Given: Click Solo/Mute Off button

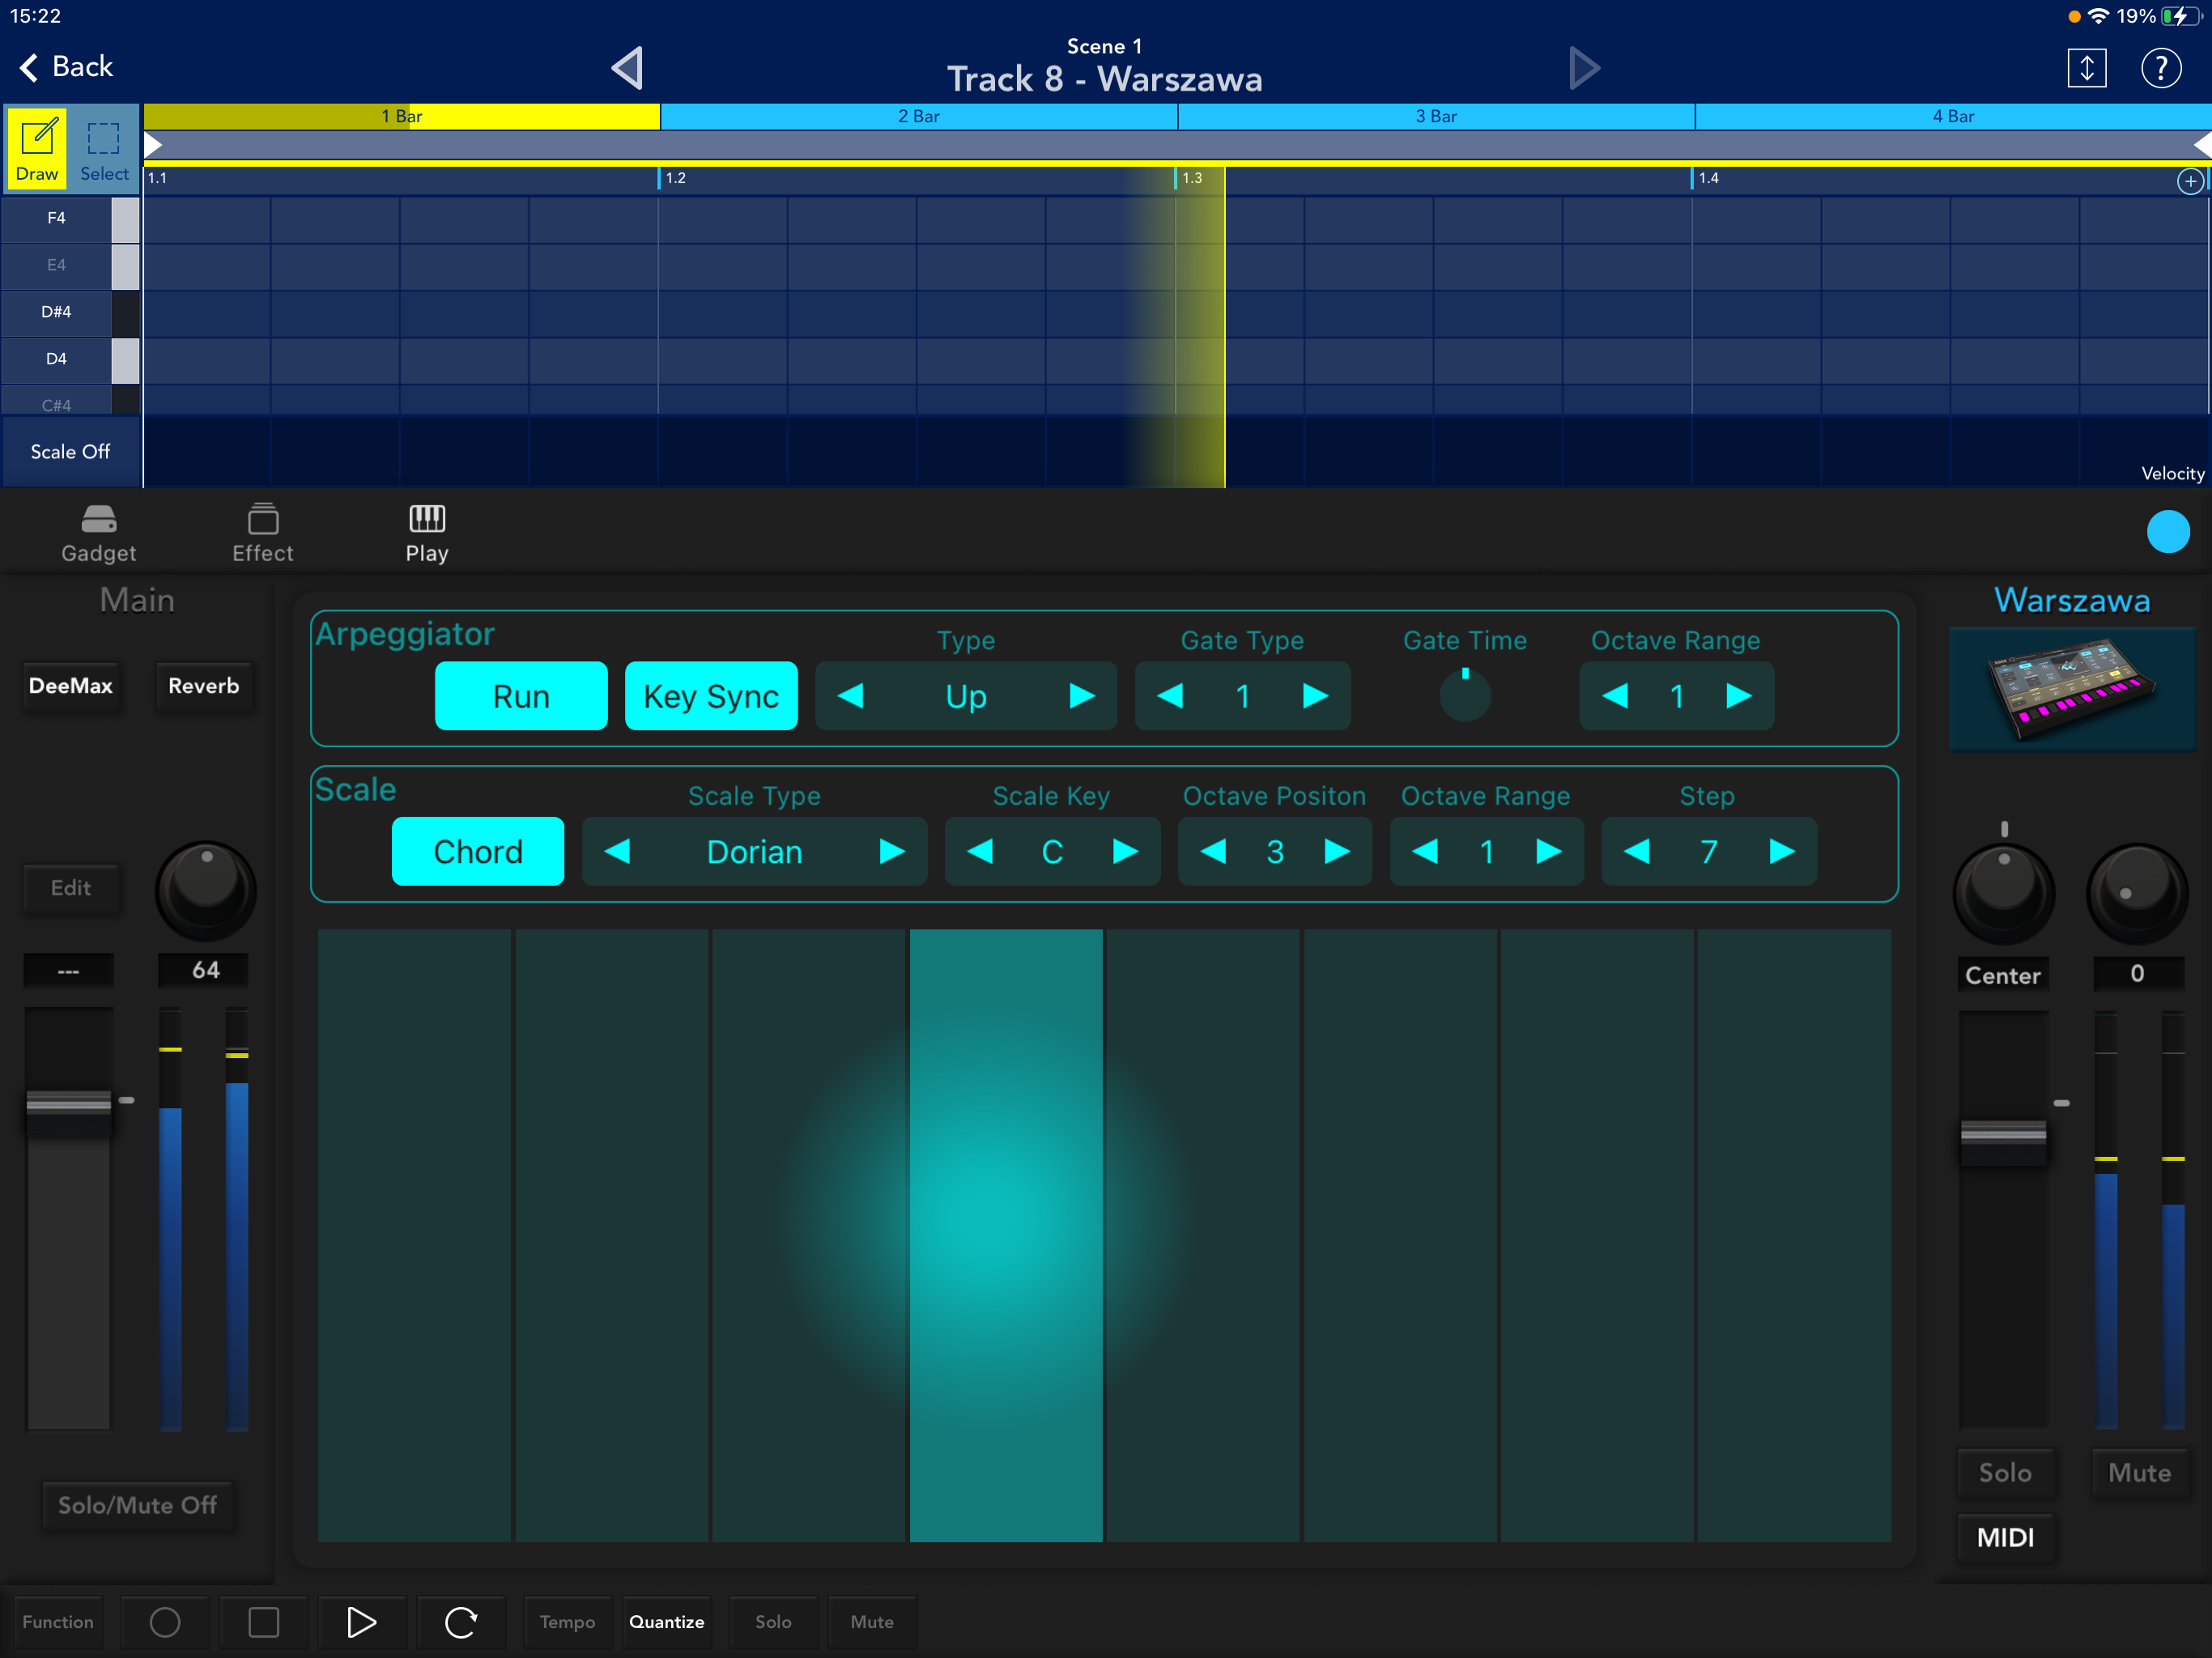Looking at the screenshot, I should click(x=137, y=1505).
